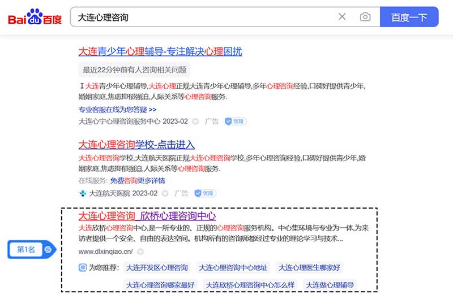Click the 保障 badge on the first ad
The image size is (453, 295).
[x=236, y=121]
